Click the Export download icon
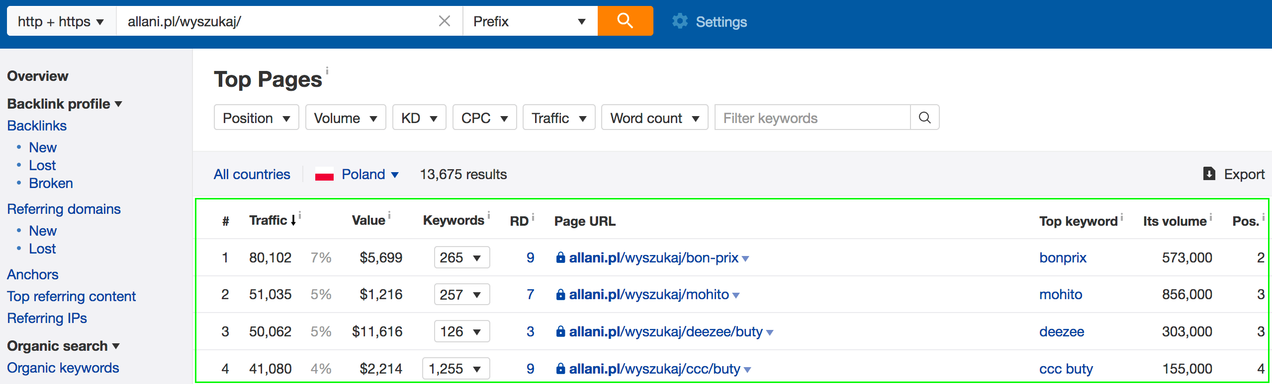This screenshot has height=384, width=1272. 1209,174
